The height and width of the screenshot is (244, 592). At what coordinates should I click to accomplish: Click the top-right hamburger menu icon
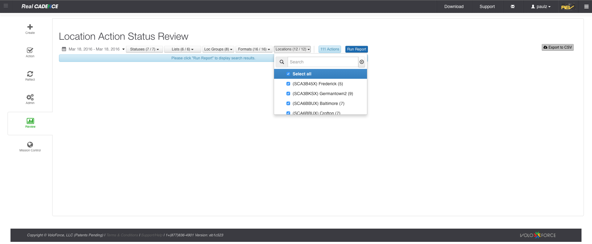586,6
